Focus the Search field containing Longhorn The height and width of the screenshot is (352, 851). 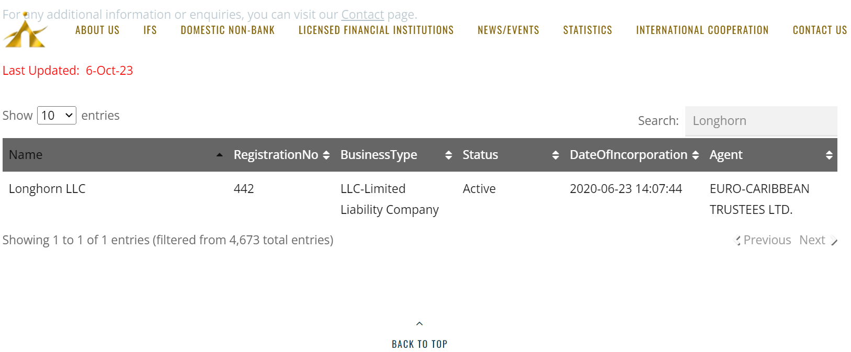pyautogui.click(x=761, y=121)
